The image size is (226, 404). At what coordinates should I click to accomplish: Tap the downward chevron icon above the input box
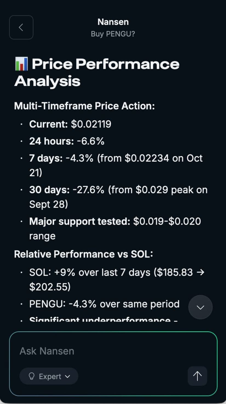coord(200,307)
